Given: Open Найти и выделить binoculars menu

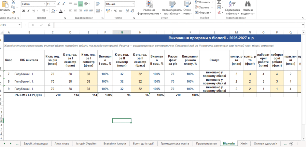Looking at the screenshot, I should tap(248, 8).
